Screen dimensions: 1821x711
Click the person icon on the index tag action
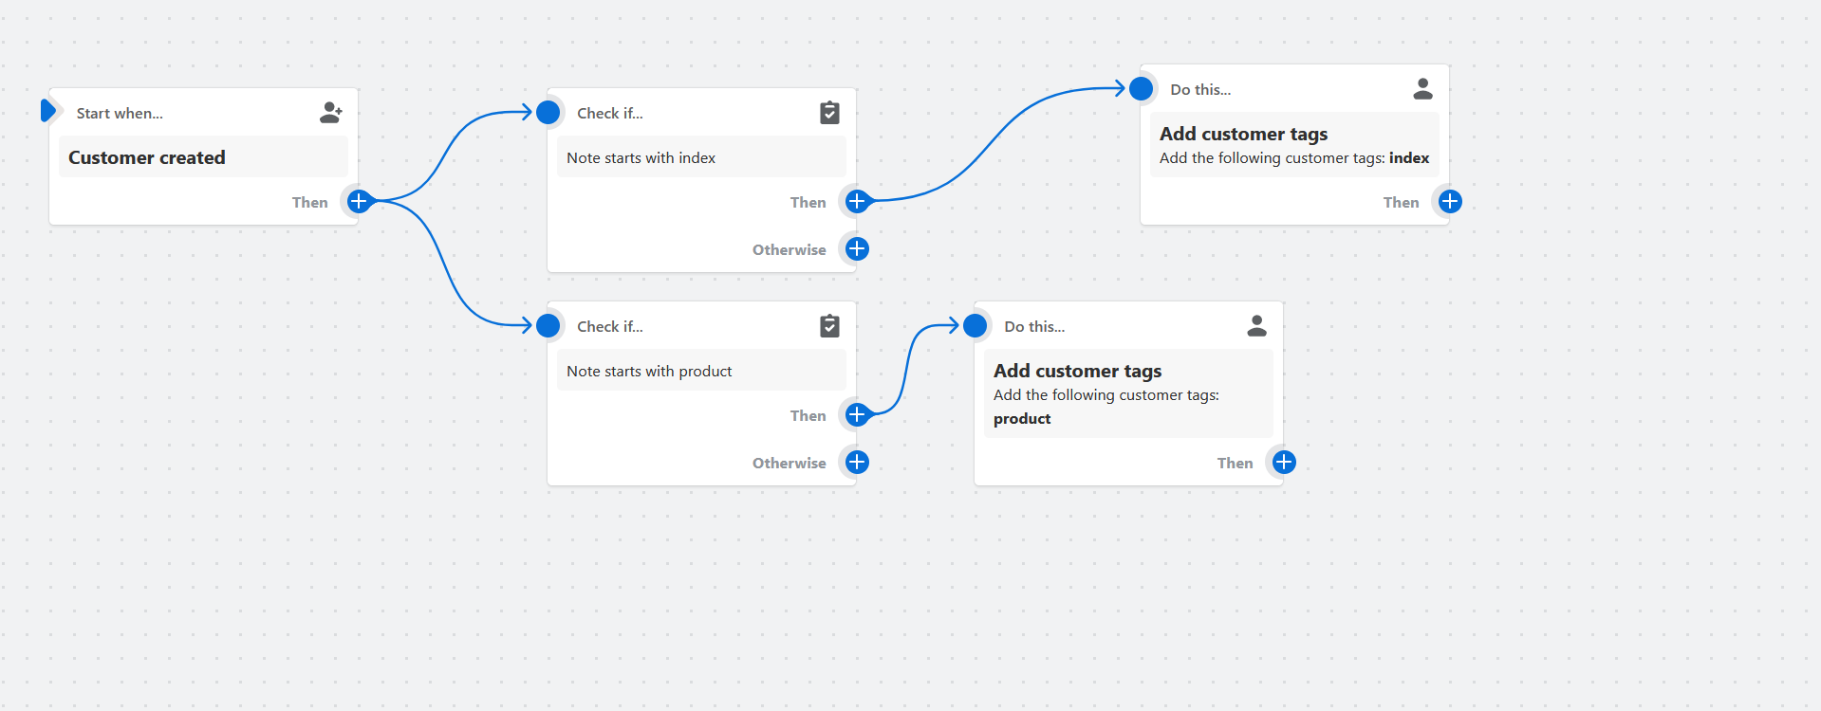1422,89
